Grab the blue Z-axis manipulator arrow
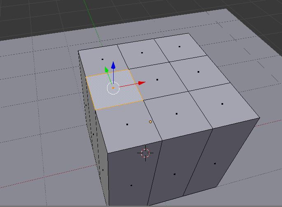Viewport: 282px width, 207px height. [x=113, y=65]
